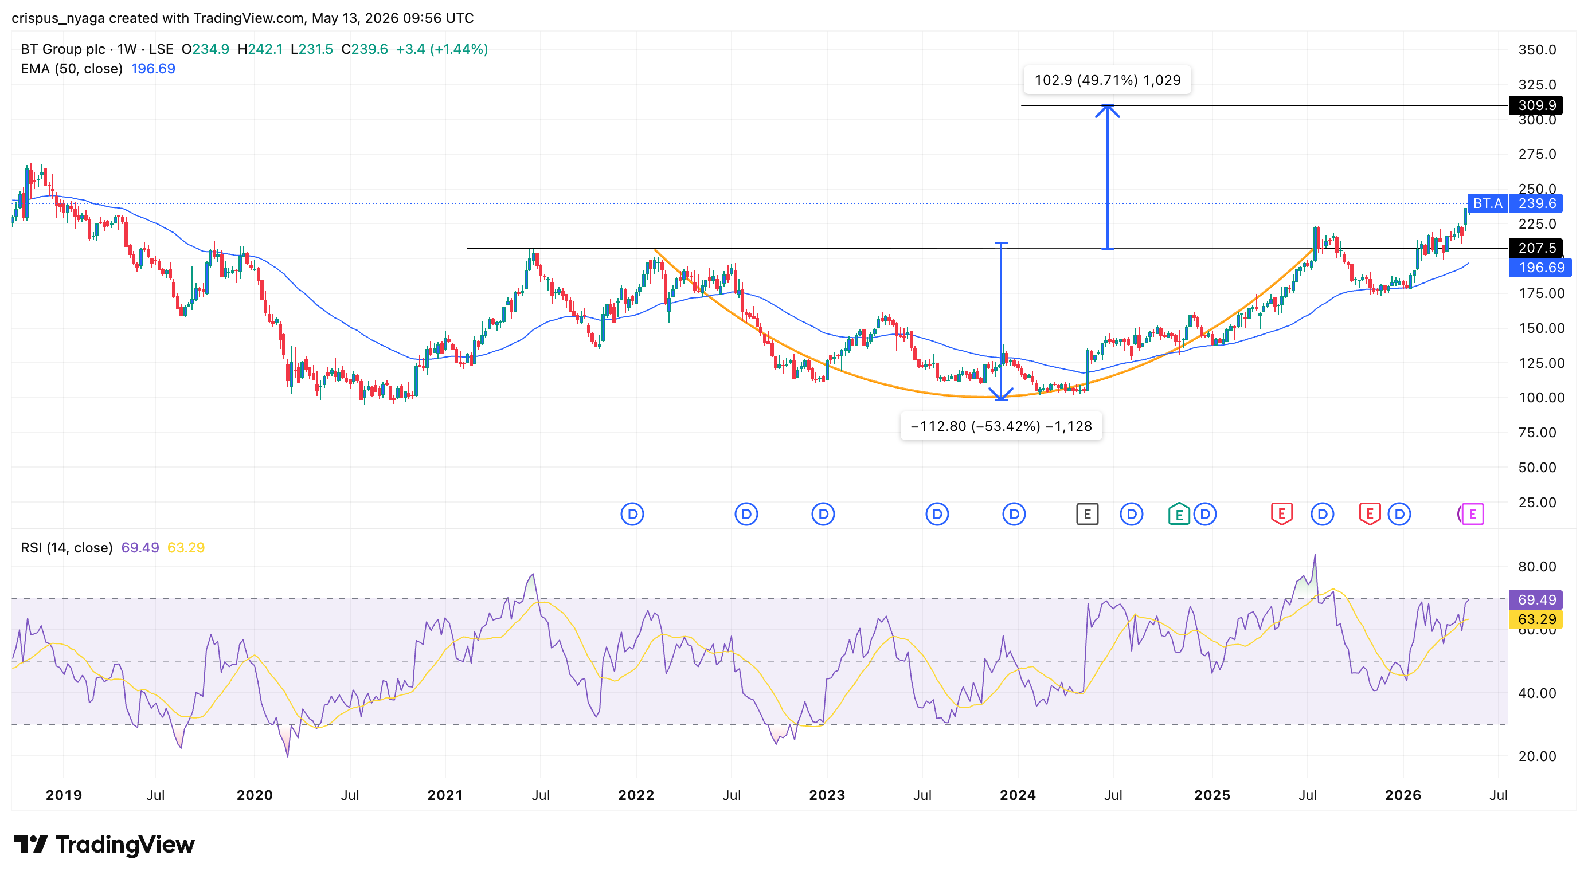
Task: Click the 2019 time axis label
Action: [x=64, y=795]
